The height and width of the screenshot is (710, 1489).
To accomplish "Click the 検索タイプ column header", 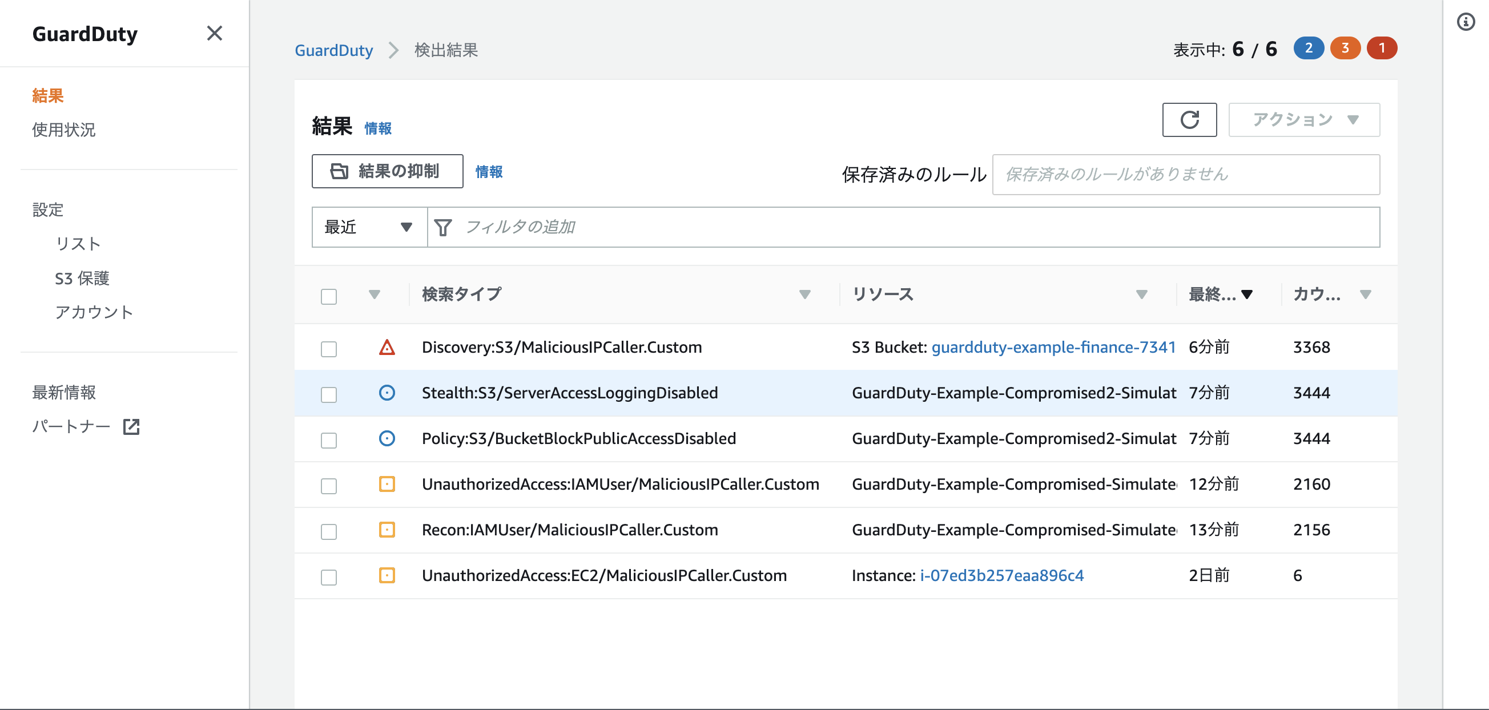I will [462, 294].
